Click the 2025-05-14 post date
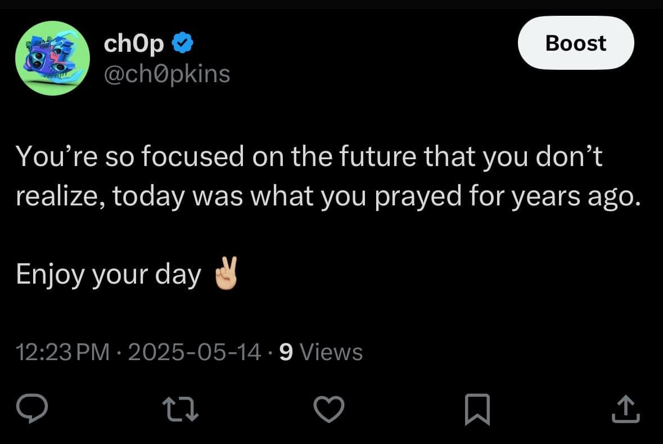 pyautogui.click(x=195, y=352)
